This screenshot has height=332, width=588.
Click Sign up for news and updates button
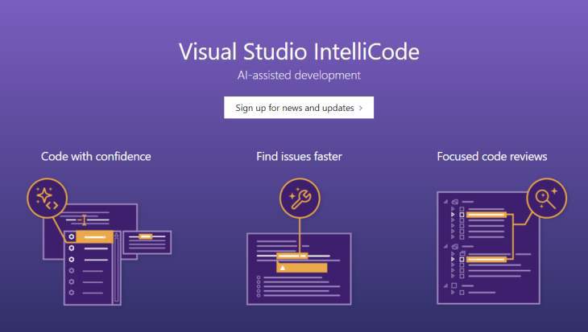299,108
